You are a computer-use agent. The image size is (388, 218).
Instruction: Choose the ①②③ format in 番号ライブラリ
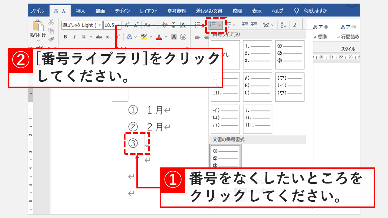(x=290, y=55)
